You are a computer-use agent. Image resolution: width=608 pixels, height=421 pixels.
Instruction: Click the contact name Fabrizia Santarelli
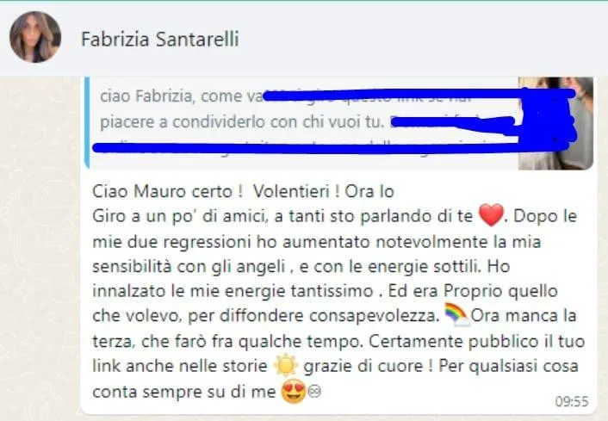[x=160, y=39]
